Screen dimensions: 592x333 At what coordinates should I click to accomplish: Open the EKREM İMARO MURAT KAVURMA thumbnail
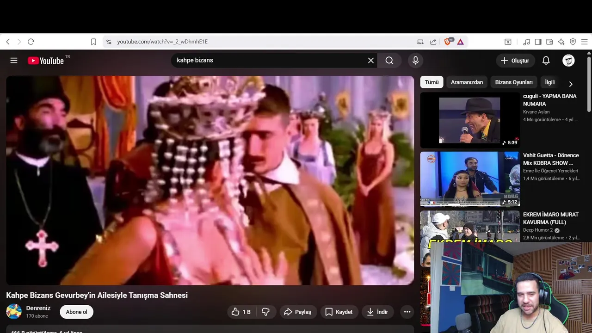coord(470,227)
